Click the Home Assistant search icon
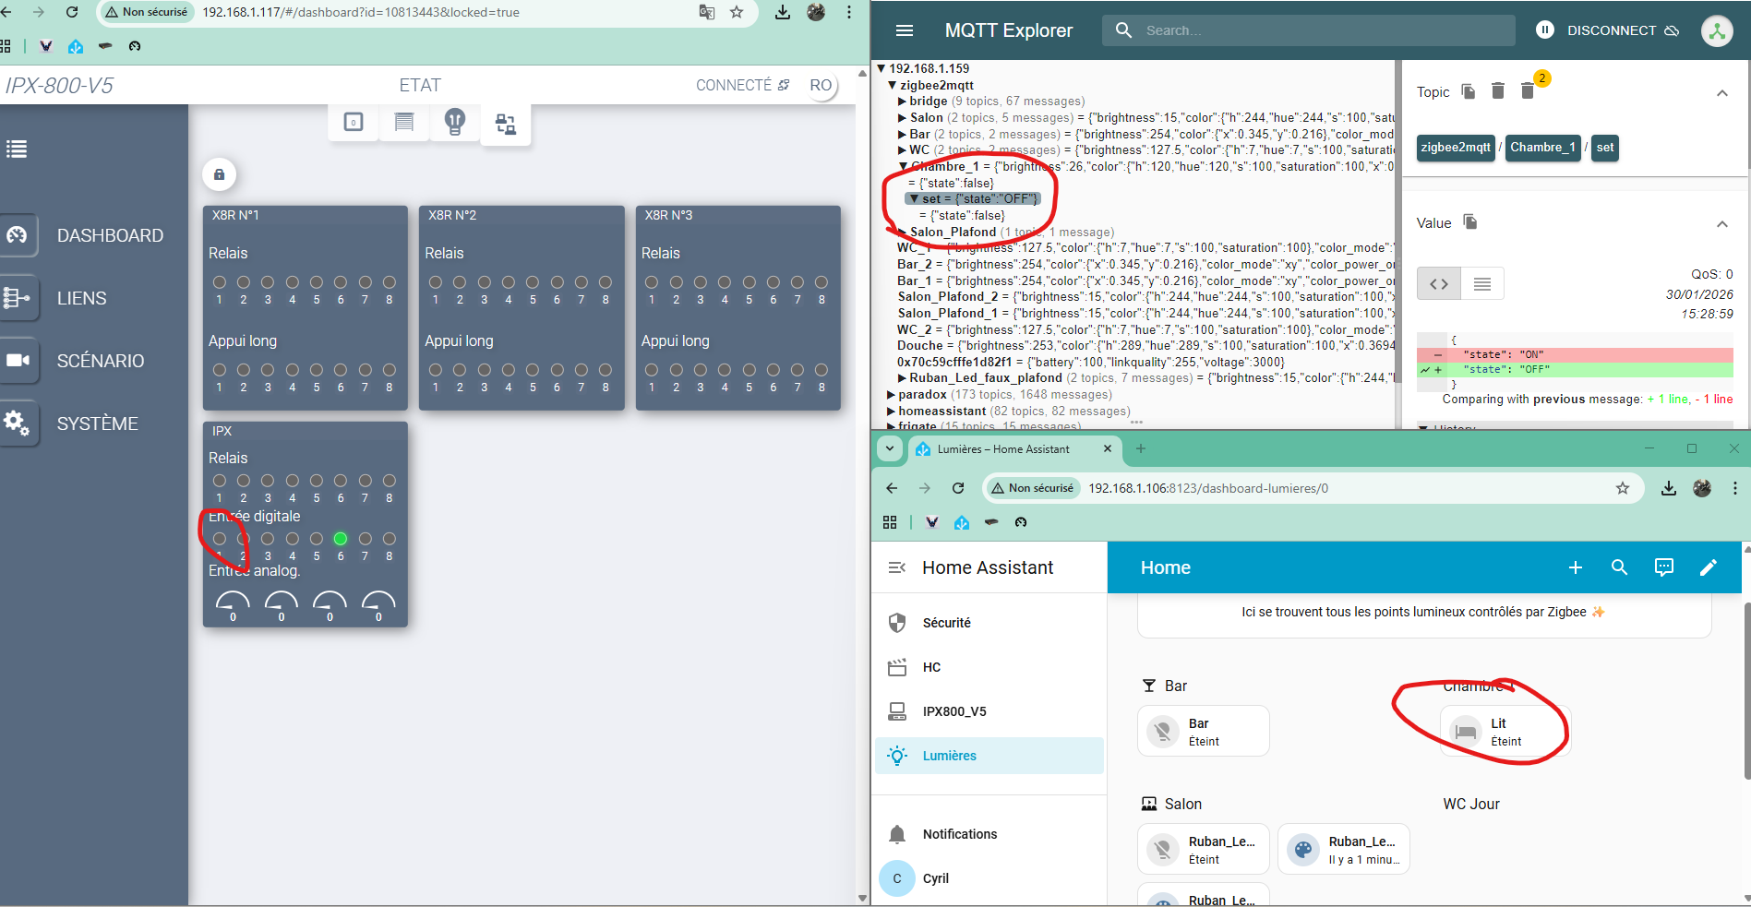The height and width of the screenshot is (907, 1751). click(x=1619, y=567)
